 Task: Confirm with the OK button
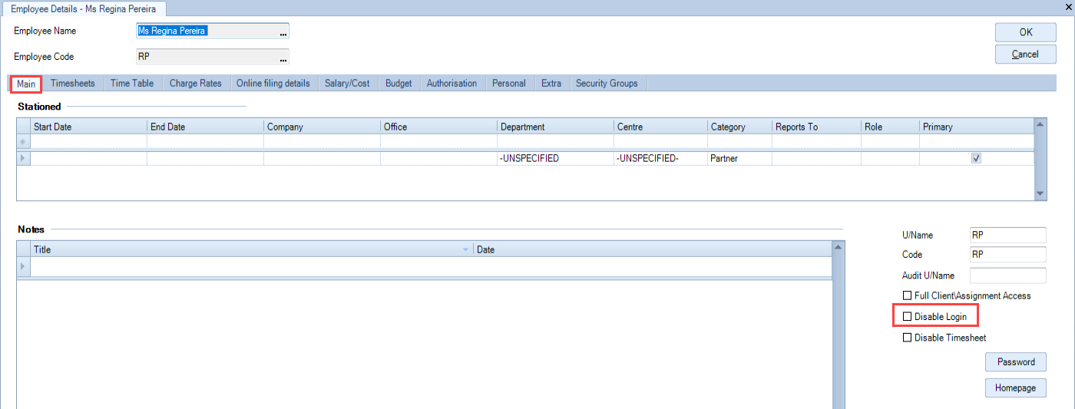pyautogui.click(x=1026, y=32)
